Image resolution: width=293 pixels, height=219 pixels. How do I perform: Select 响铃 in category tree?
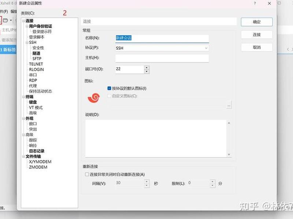[33, 145]
